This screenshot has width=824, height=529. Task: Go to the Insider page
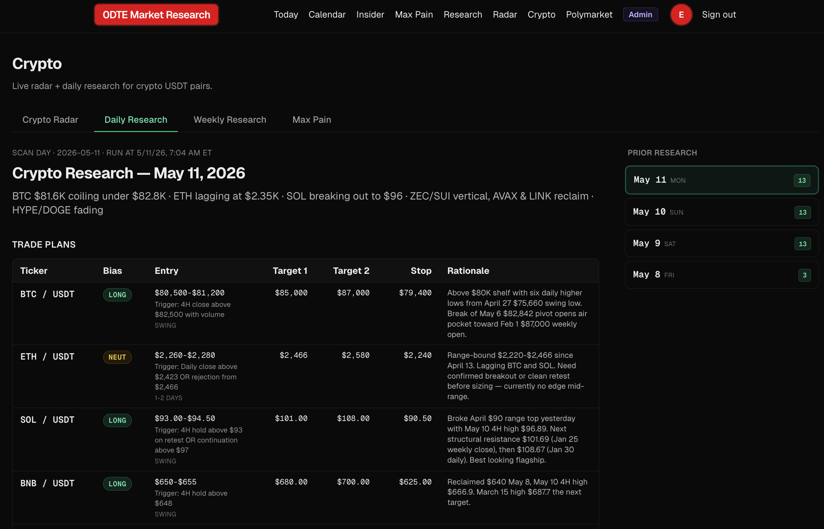[x=370, y=15]
